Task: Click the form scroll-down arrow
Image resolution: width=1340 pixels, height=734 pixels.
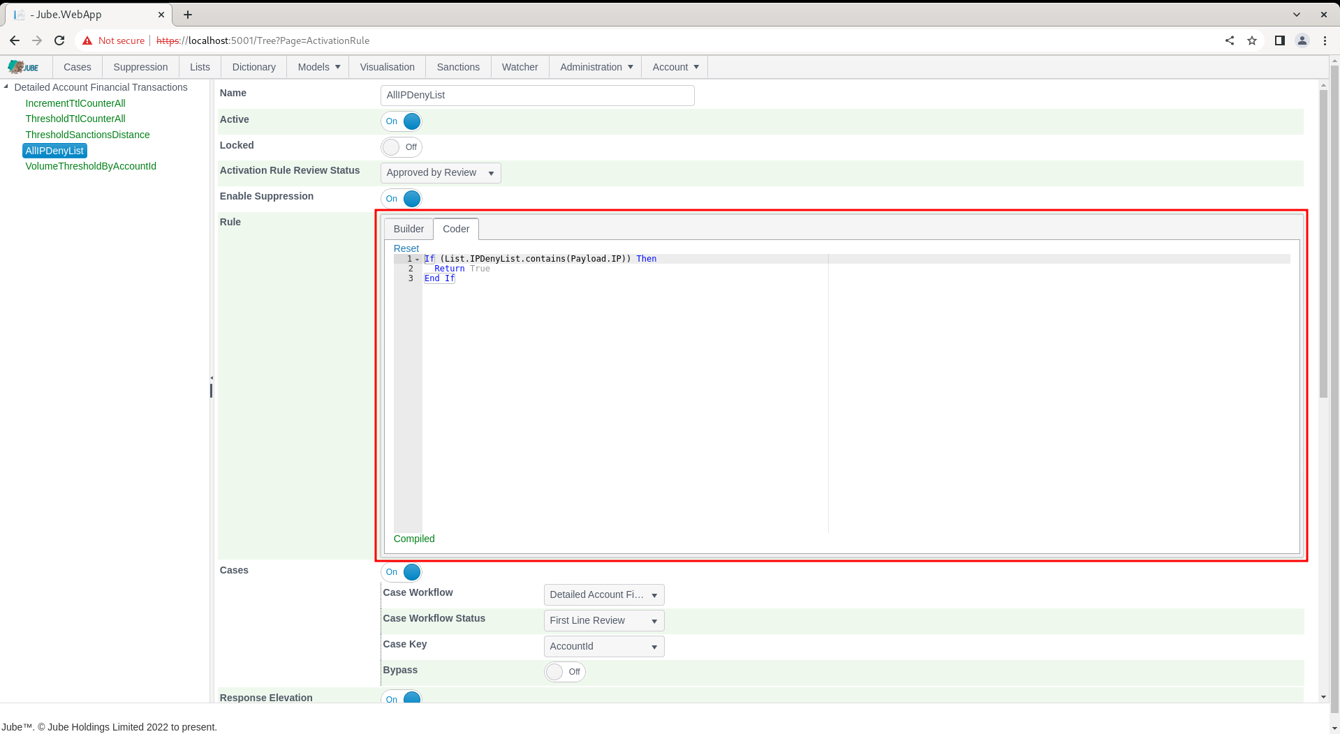Action: tap(1323, 697)
